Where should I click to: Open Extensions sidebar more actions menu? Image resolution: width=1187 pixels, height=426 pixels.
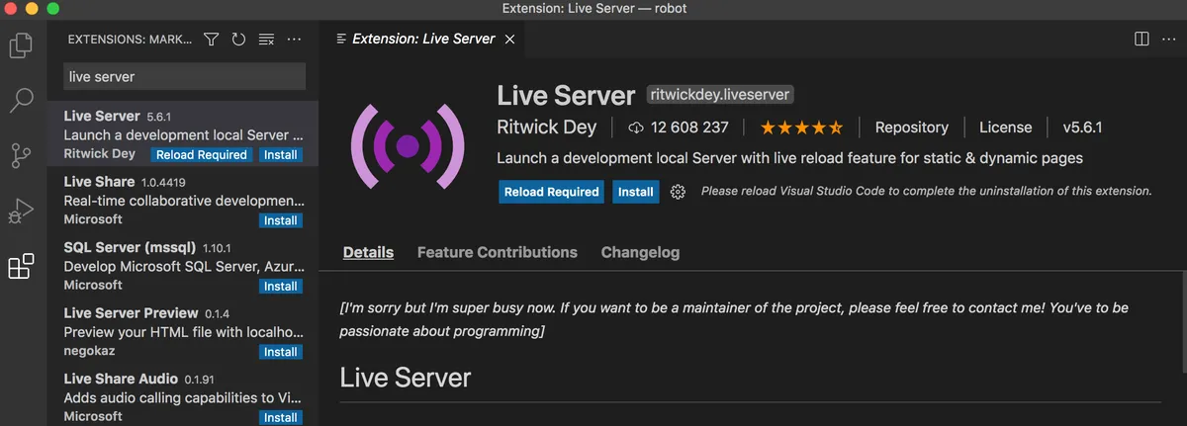click(294, 39)
